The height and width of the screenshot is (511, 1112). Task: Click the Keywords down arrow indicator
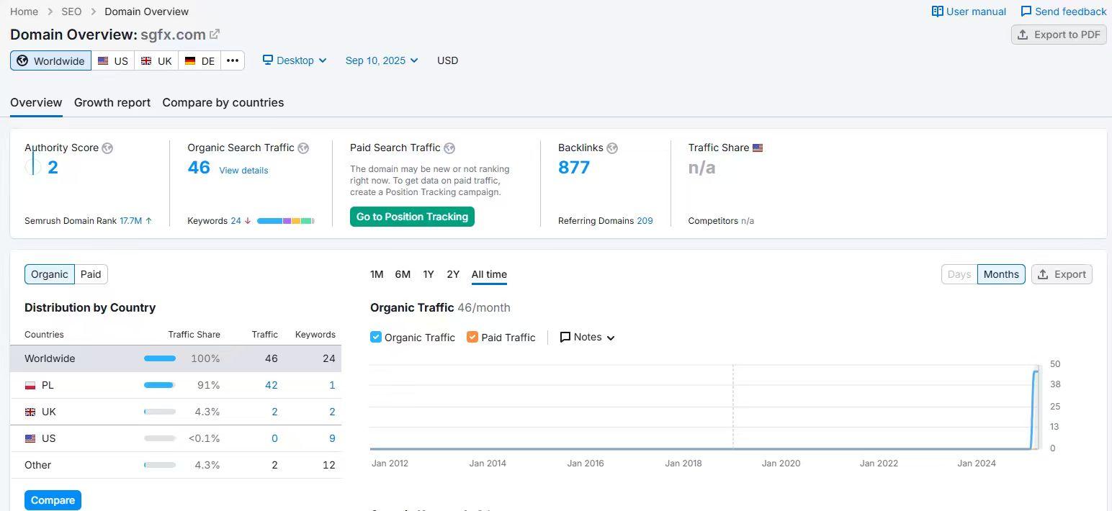click(248, 221)
